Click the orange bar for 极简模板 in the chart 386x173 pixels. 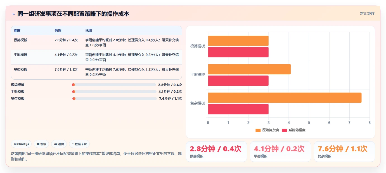coord(238,41)
